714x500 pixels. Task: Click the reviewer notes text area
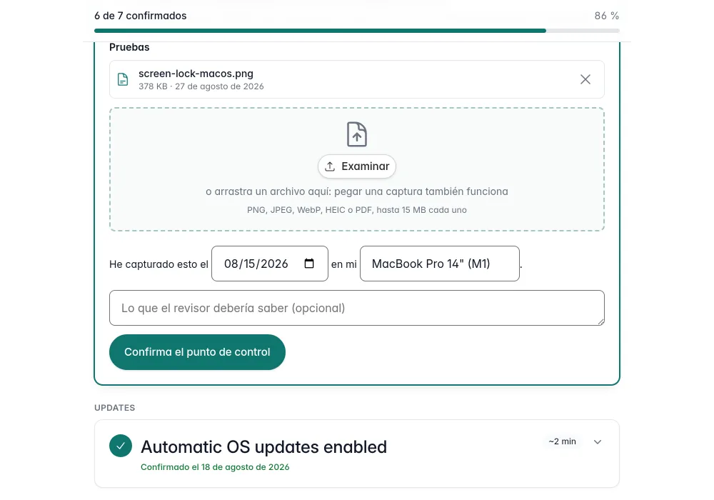[356, 308]
